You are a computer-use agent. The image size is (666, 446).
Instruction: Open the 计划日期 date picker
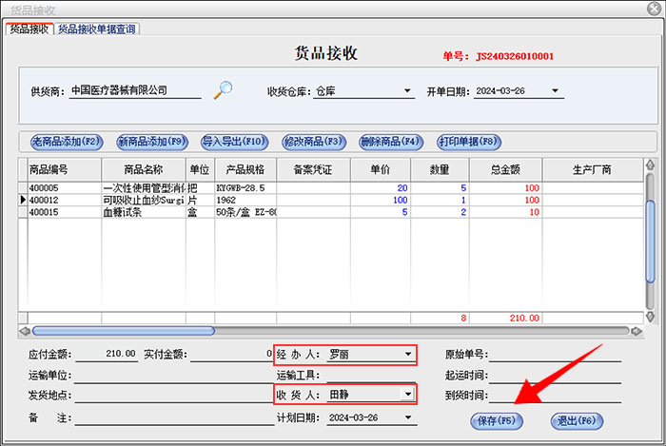(408, 417)
